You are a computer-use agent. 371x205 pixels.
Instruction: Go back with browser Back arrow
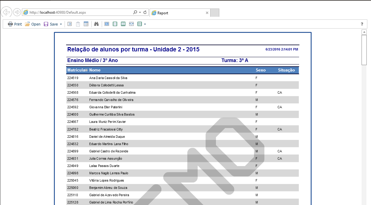click(x=6, y=12)
